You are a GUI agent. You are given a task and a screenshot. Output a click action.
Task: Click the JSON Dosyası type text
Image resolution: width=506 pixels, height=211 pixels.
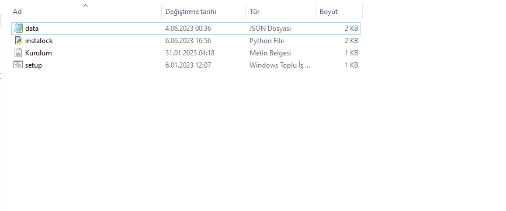[x=270, y=29]
